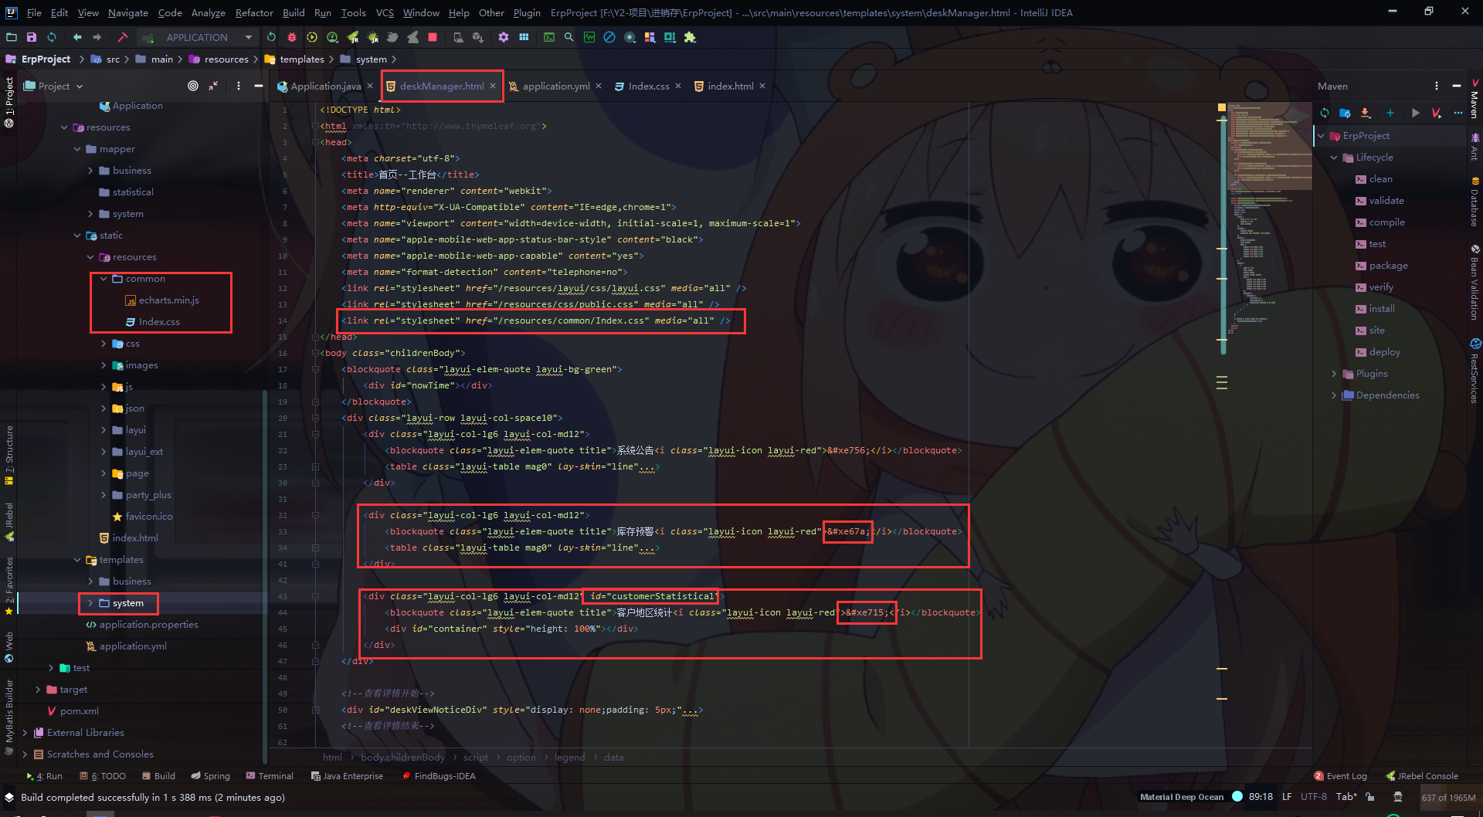Navigate back with the left arrow icon

77,37
